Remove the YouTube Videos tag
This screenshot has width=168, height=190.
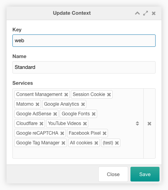tap(85, 123)
